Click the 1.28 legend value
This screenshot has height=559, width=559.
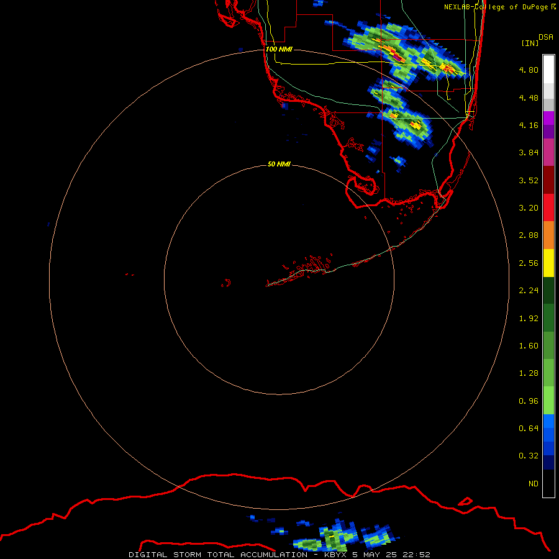pos(529,373)
